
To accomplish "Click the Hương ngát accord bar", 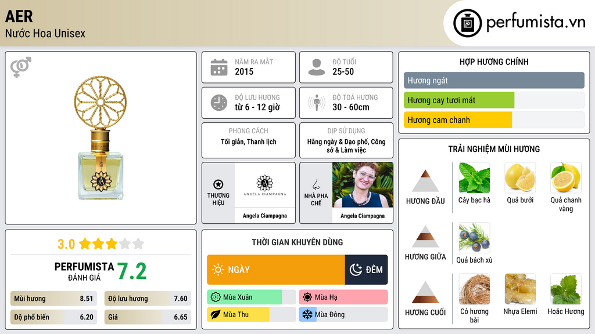I will coord(494,80).
